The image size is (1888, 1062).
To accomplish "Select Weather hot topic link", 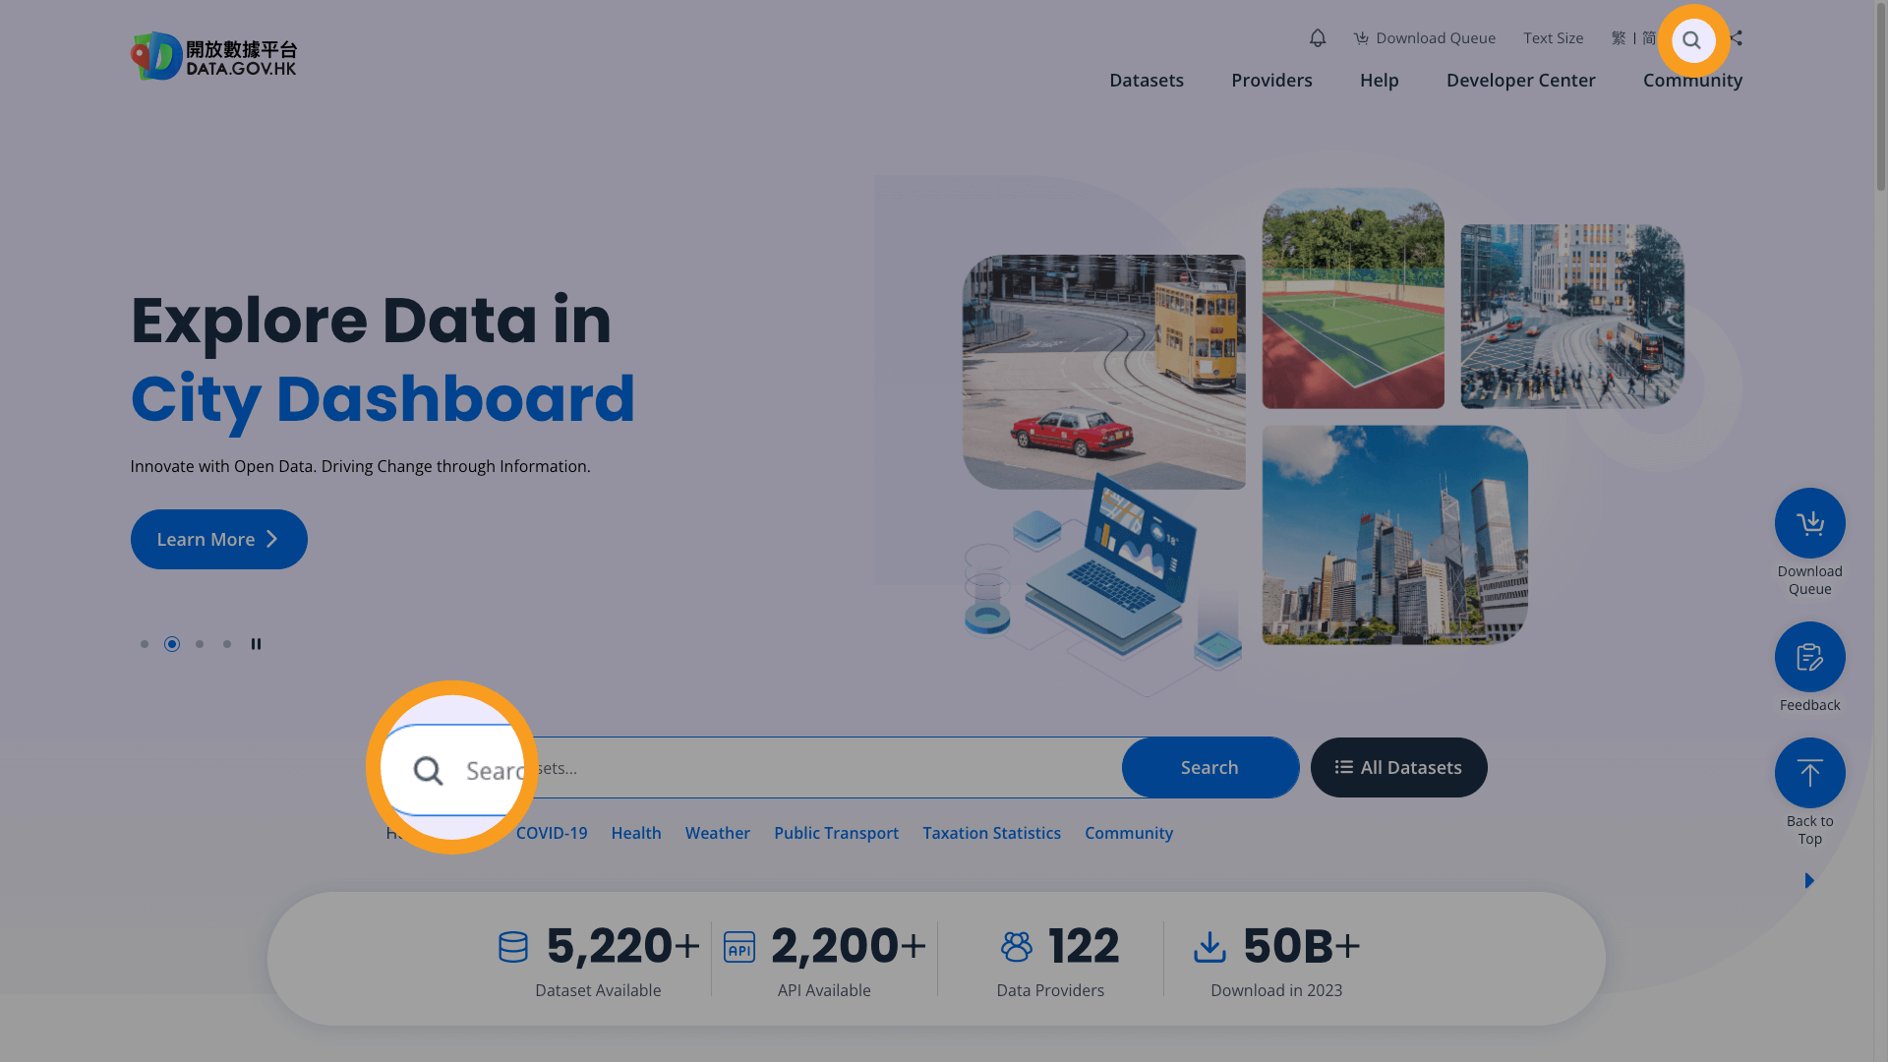I will pyautogui.click(x=718, y=833).
